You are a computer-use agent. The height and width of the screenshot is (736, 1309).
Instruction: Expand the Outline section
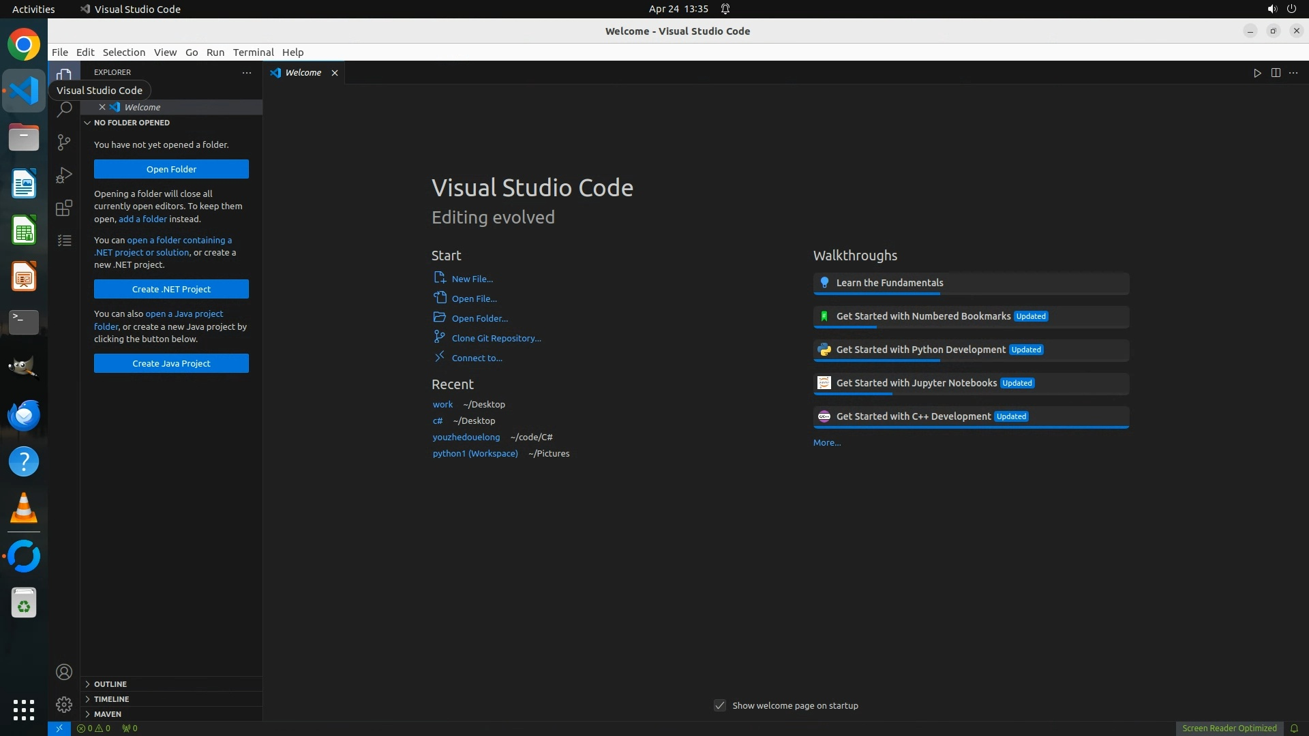coord(110,684)
